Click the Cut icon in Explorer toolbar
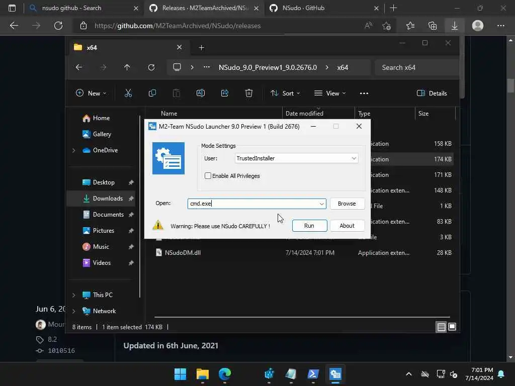The image size is (515, 386). pyautogui.click(x=128, y=93)
